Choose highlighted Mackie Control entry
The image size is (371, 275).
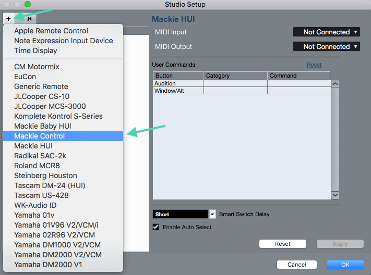(x=63, y=136)
